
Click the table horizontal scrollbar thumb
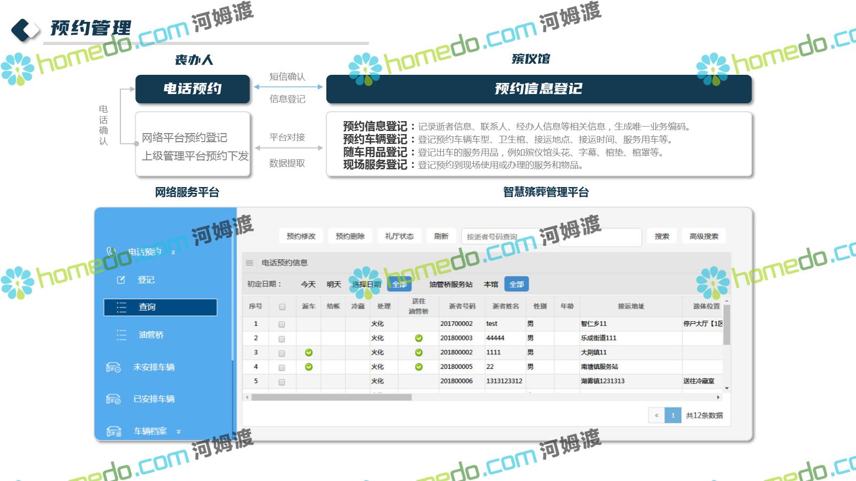click(x=331, y=397)
